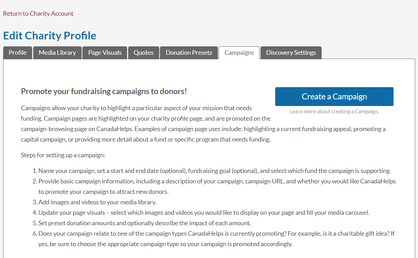Viewport: 418px width, 258px height.
Task: Click step 1 about naming your campaign
Action: point(214,171)
